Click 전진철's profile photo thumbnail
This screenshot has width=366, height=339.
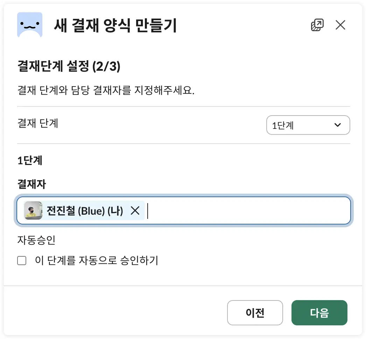coord(33,210)
